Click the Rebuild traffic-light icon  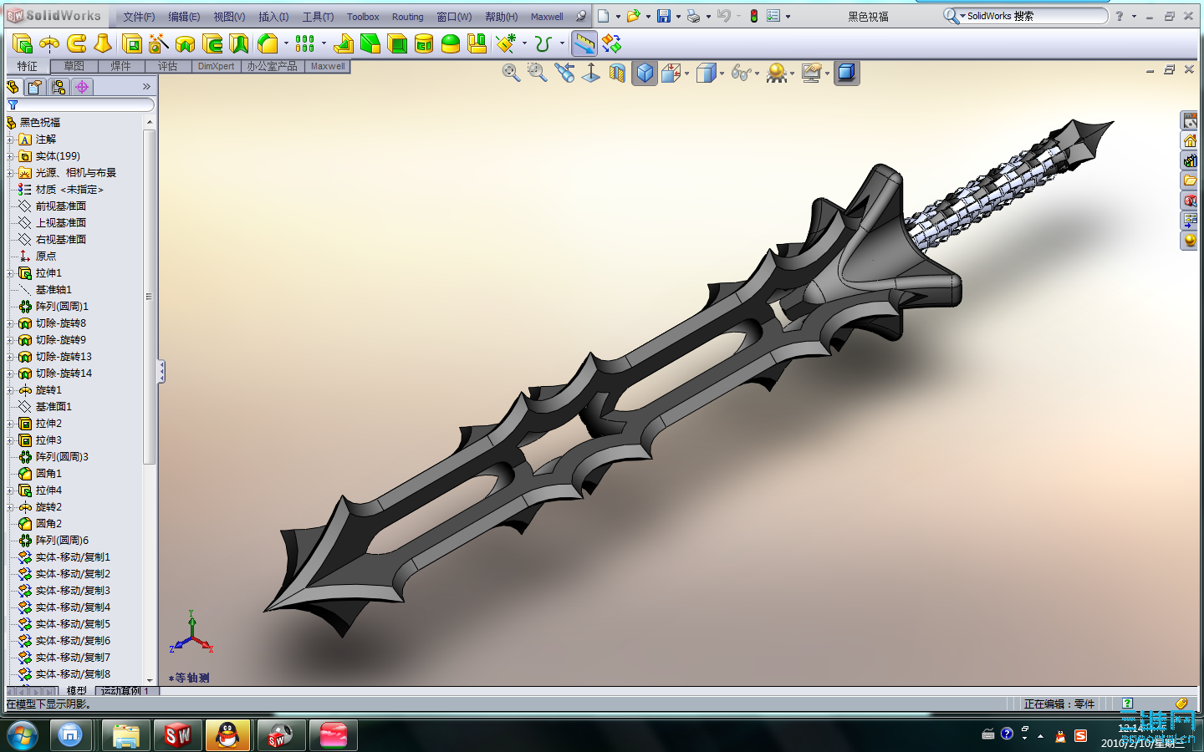(753, 16)
